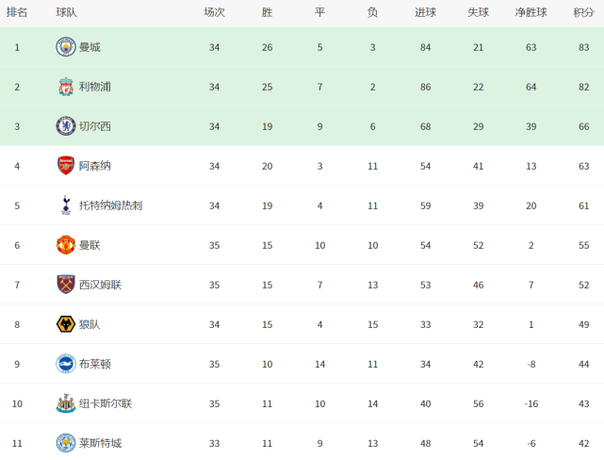Screen dimensions: 604x460
Task: Click the West Ham United crest
Action: 66,285
